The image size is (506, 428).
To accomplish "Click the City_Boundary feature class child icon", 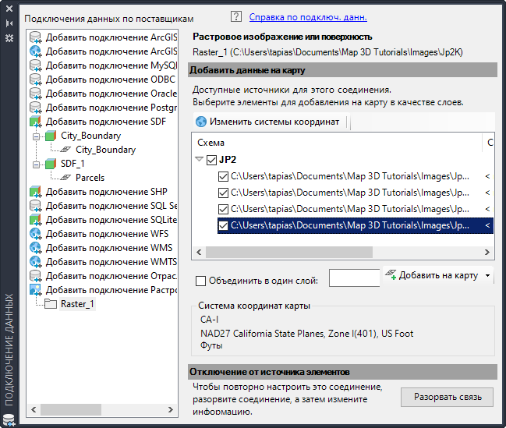I will coord(65,150).
